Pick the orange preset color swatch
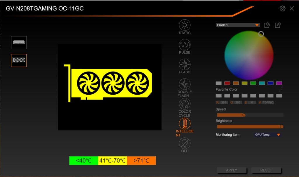The width and height of the screenshot is (299, 177). (236, 83)
